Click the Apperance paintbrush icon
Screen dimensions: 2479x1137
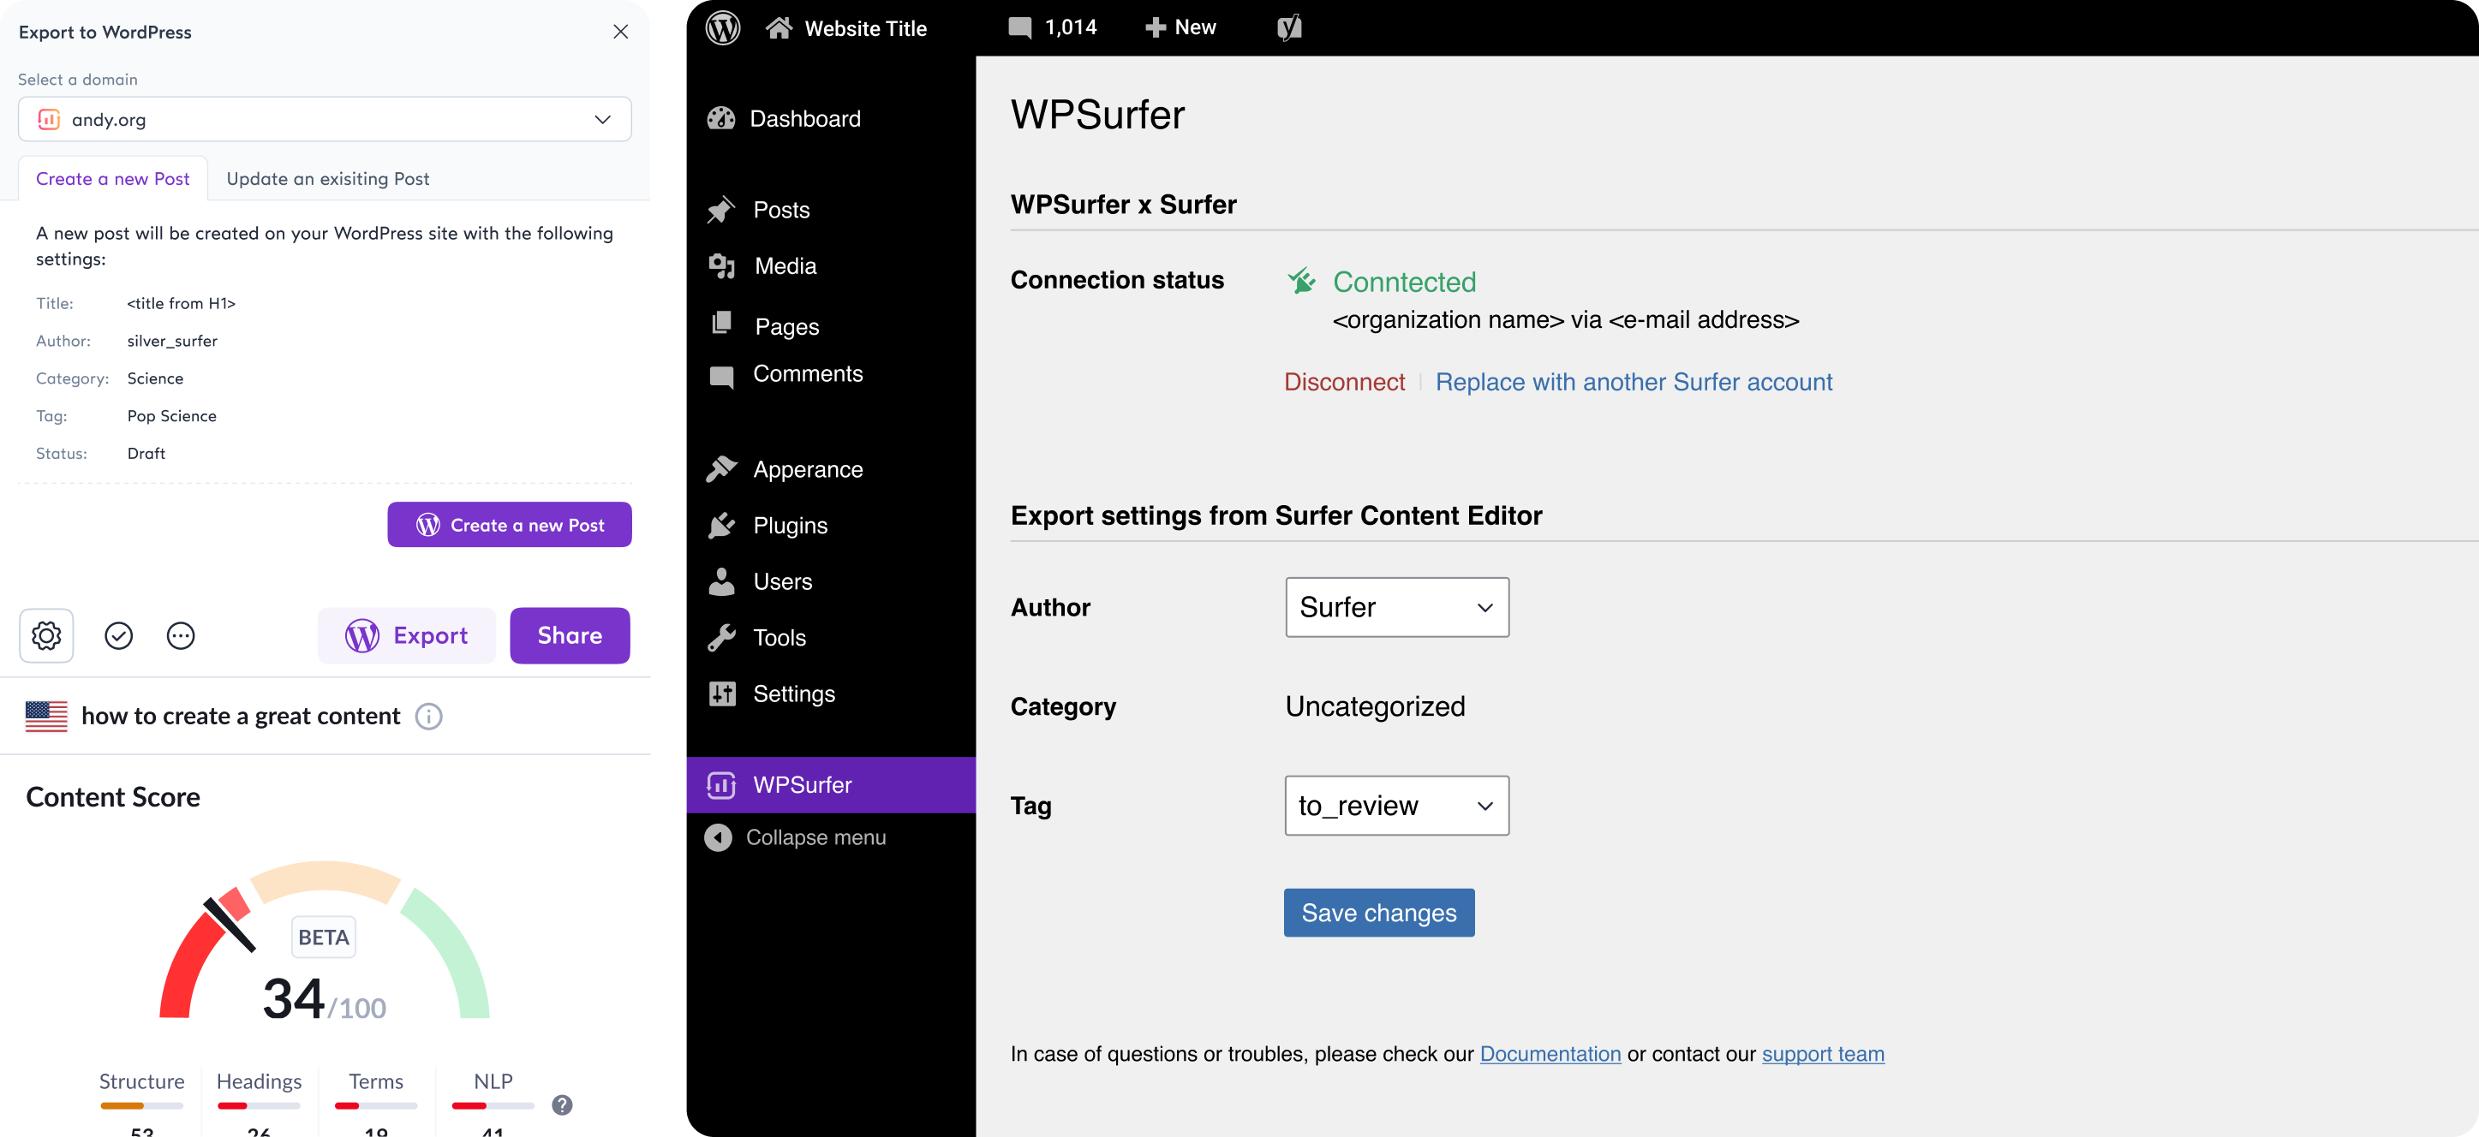tap(720, 468)
